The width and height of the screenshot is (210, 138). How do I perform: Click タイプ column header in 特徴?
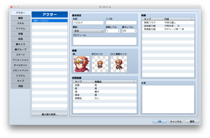[x=152, y=19]
